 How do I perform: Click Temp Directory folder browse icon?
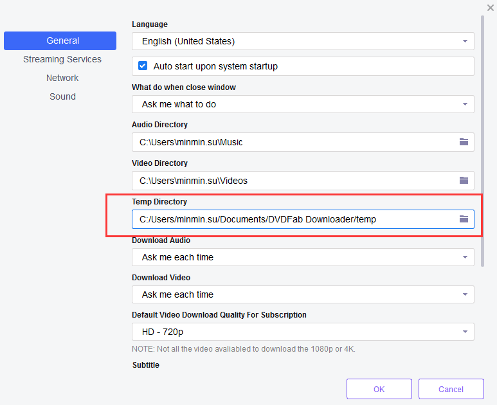click(x=464, y=219)
